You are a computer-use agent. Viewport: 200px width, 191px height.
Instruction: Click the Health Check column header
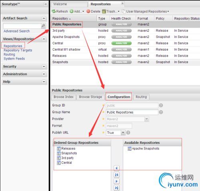(x=123, y=18)
